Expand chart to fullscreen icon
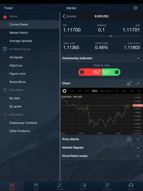143x191 pixels. pyautogui.click(x=129, y=83)
